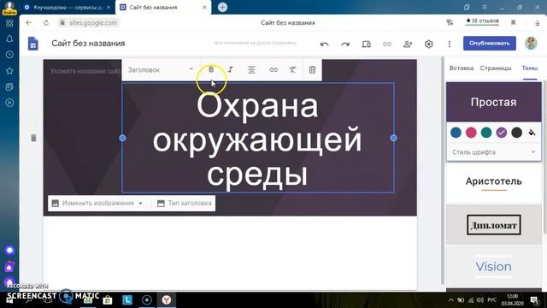The height and width of the screenshot is (308, 547).
Task: Redo the last change
Action: click(345, 44)
